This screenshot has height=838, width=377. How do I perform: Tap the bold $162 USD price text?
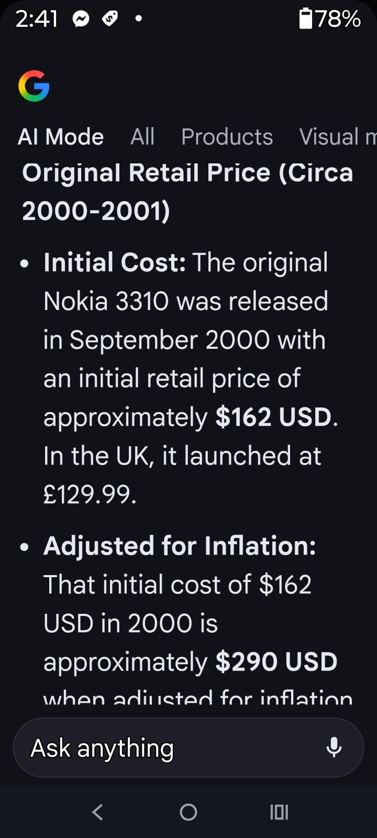273,417
